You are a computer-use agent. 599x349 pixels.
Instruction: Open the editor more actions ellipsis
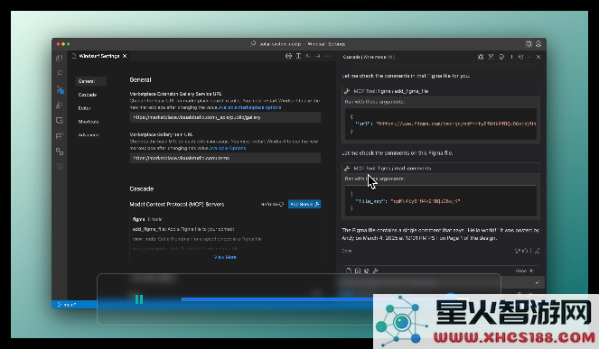click(x=327, y=56)
